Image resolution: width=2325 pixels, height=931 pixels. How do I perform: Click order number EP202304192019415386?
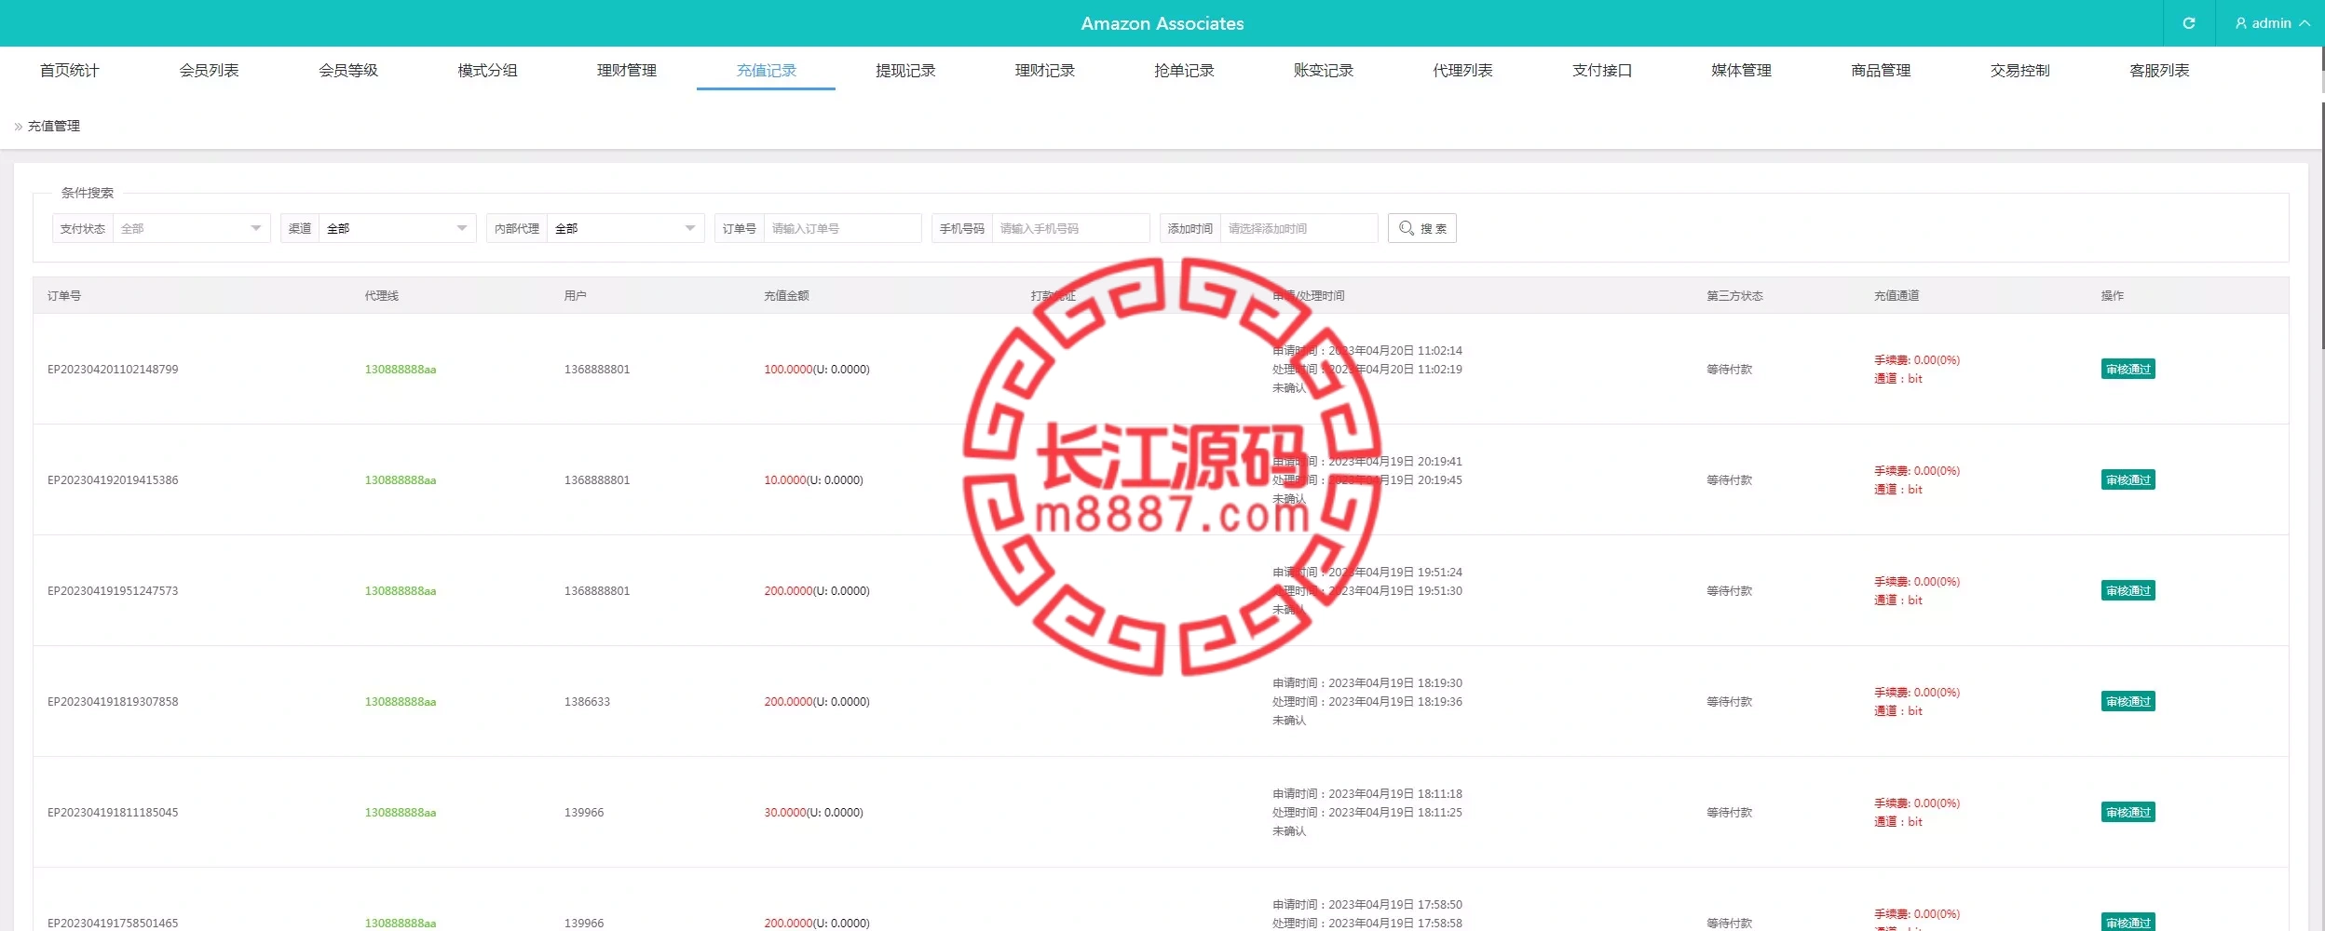coord(113,480)
